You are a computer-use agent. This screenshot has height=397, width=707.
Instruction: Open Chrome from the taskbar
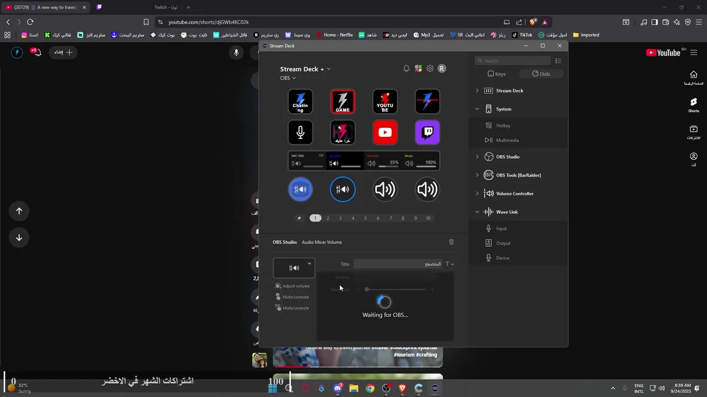370,388
